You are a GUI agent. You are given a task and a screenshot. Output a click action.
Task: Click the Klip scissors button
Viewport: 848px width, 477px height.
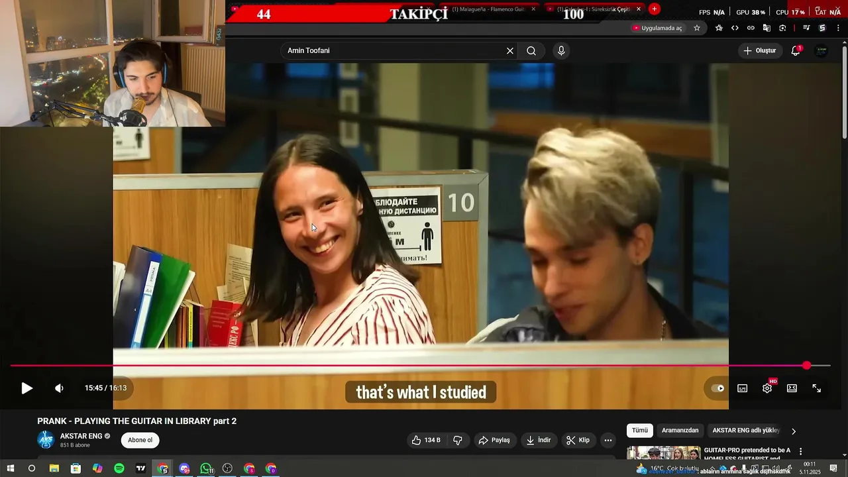tap(578, 440)
